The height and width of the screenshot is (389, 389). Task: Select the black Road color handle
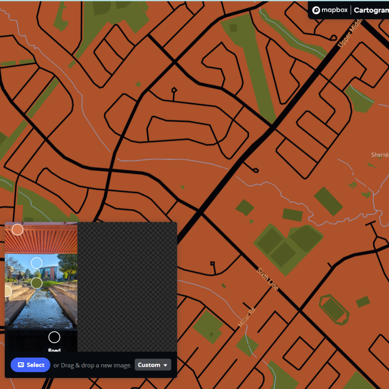[x=54, y=337]
